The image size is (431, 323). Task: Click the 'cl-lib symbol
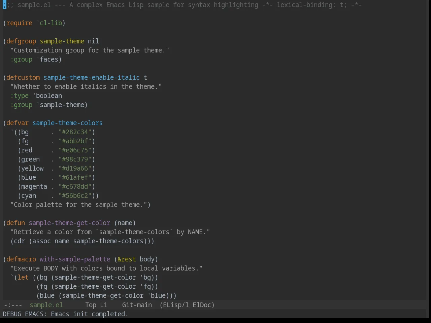click(x=49, y=23)
